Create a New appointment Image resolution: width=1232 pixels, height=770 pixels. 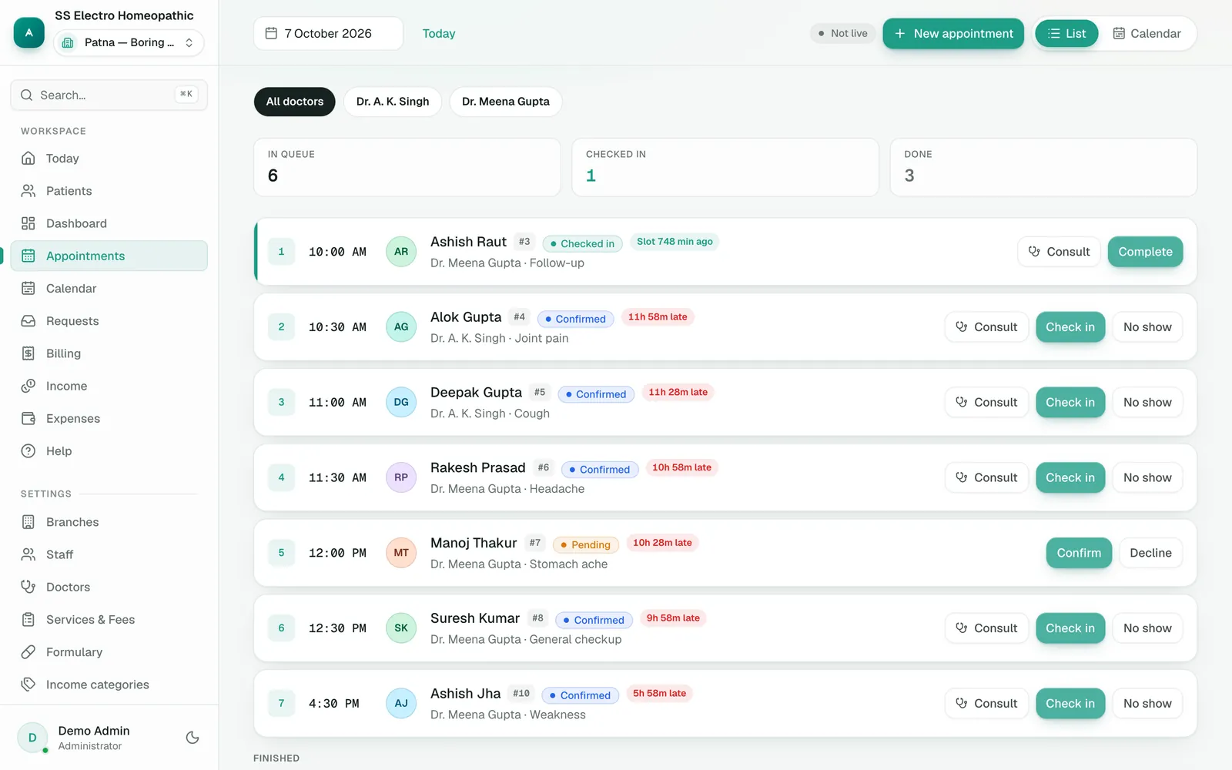953,33
